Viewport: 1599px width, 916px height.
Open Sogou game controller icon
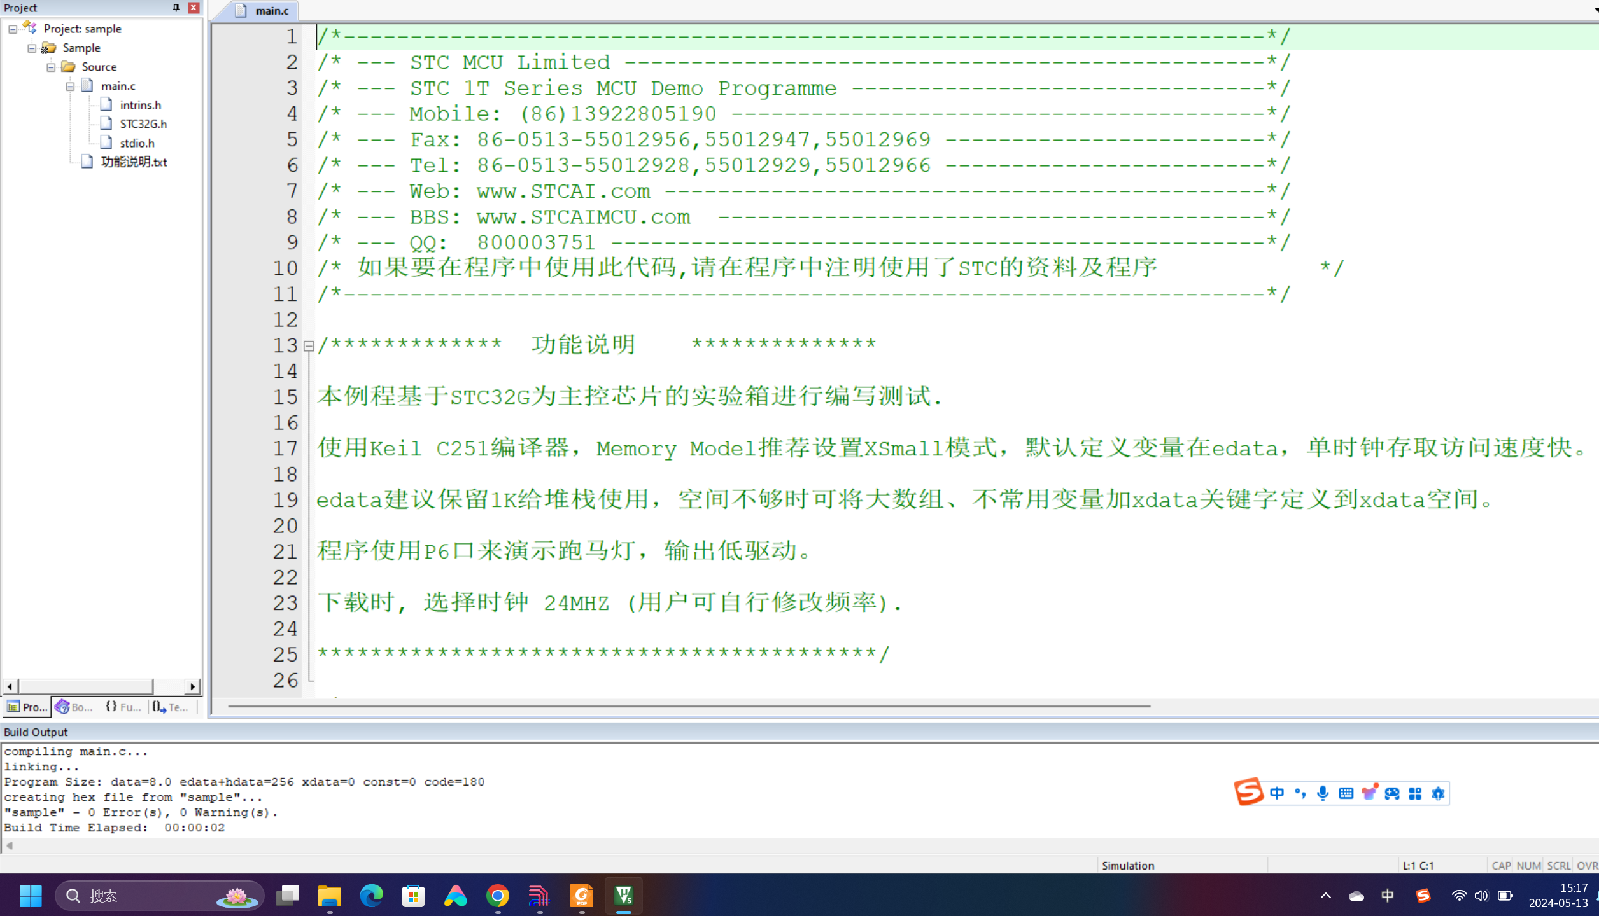[1392, 793]
